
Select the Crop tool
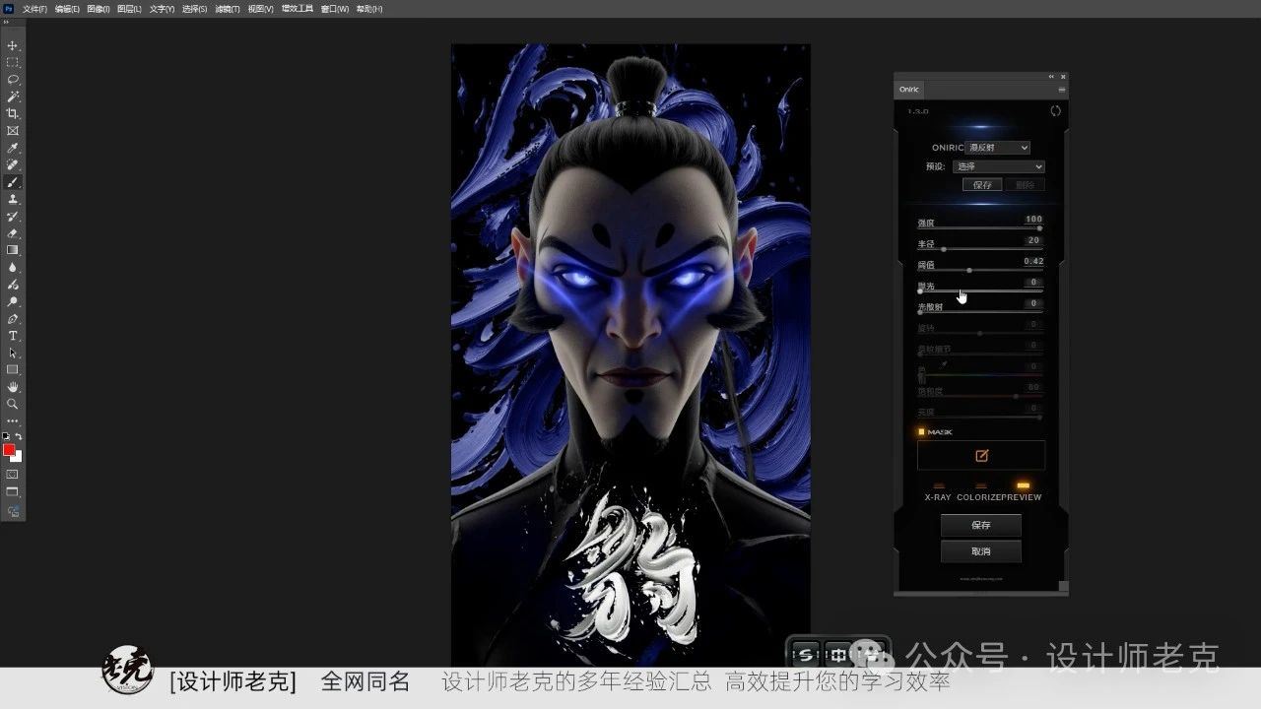coord(13,113)
